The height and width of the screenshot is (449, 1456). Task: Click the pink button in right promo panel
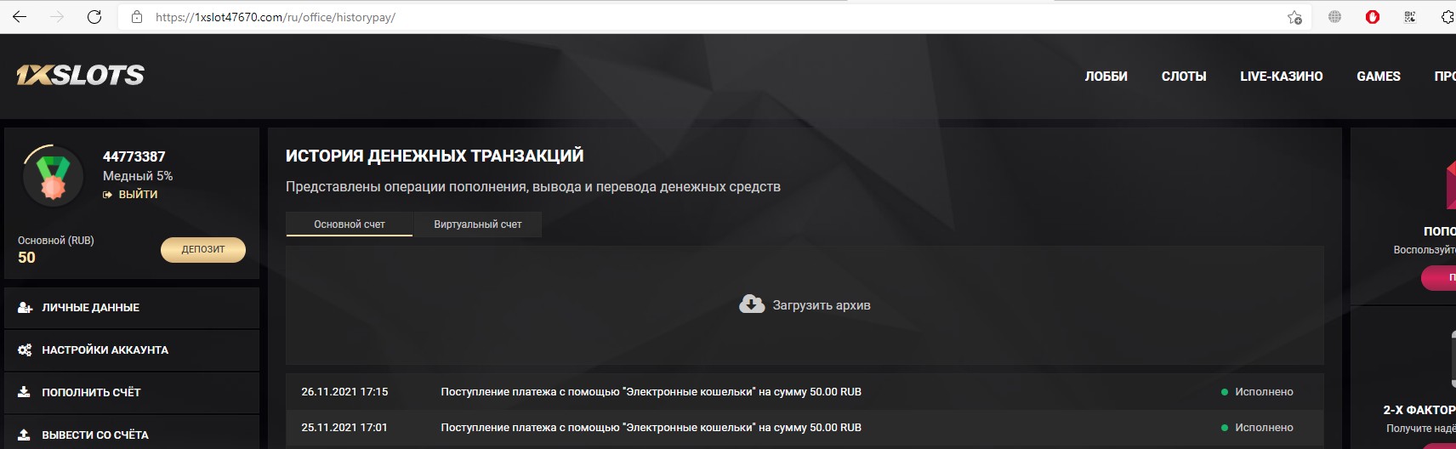[1439, 278]
